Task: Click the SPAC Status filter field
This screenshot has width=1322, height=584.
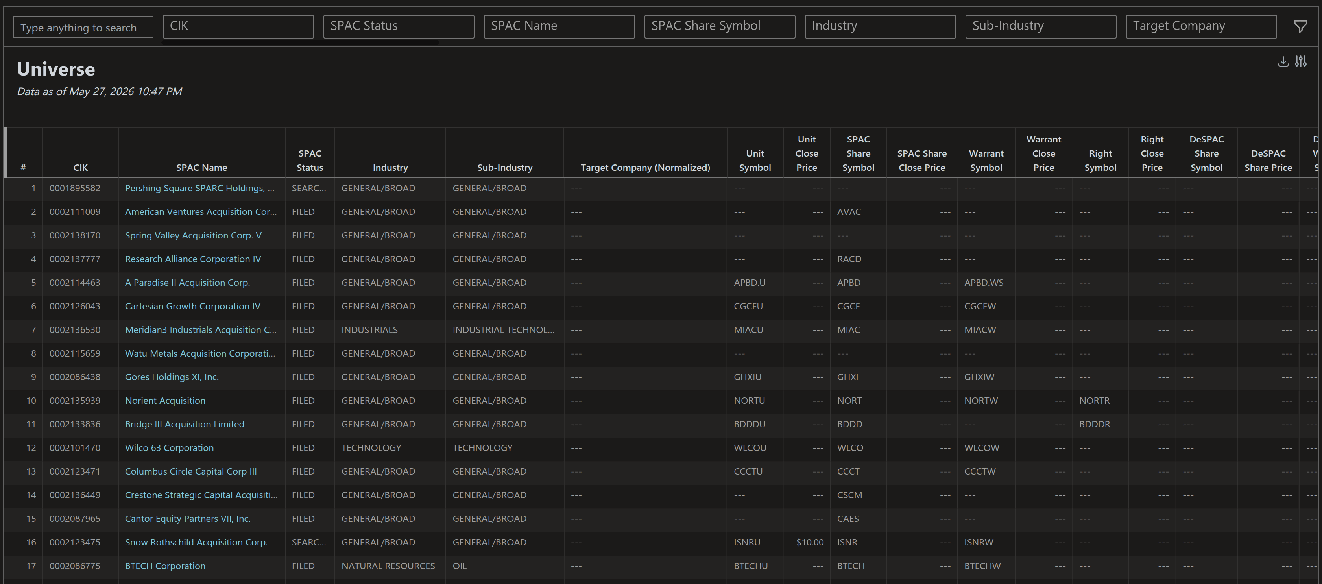Action: tap(399, 26)
